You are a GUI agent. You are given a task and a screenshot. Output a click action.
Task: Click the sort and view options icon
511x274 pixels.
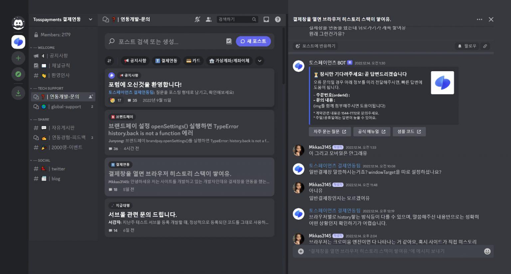[109, 61]
